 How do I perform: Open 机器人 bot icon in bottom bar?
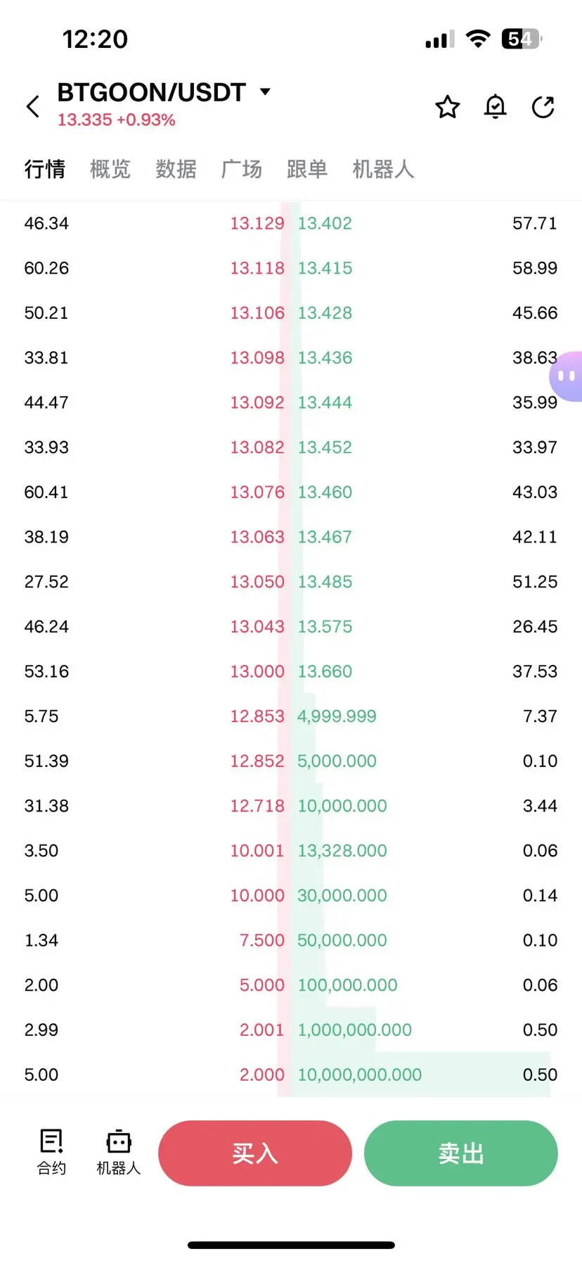(x=118, y=1152)
